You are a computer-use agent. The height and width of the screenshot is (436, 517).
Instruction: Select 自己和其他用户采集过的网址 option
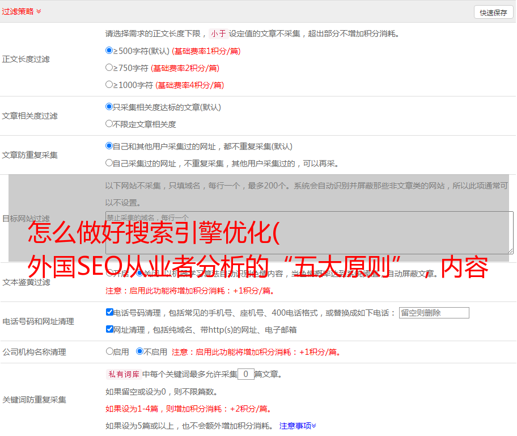click(109, 146)
